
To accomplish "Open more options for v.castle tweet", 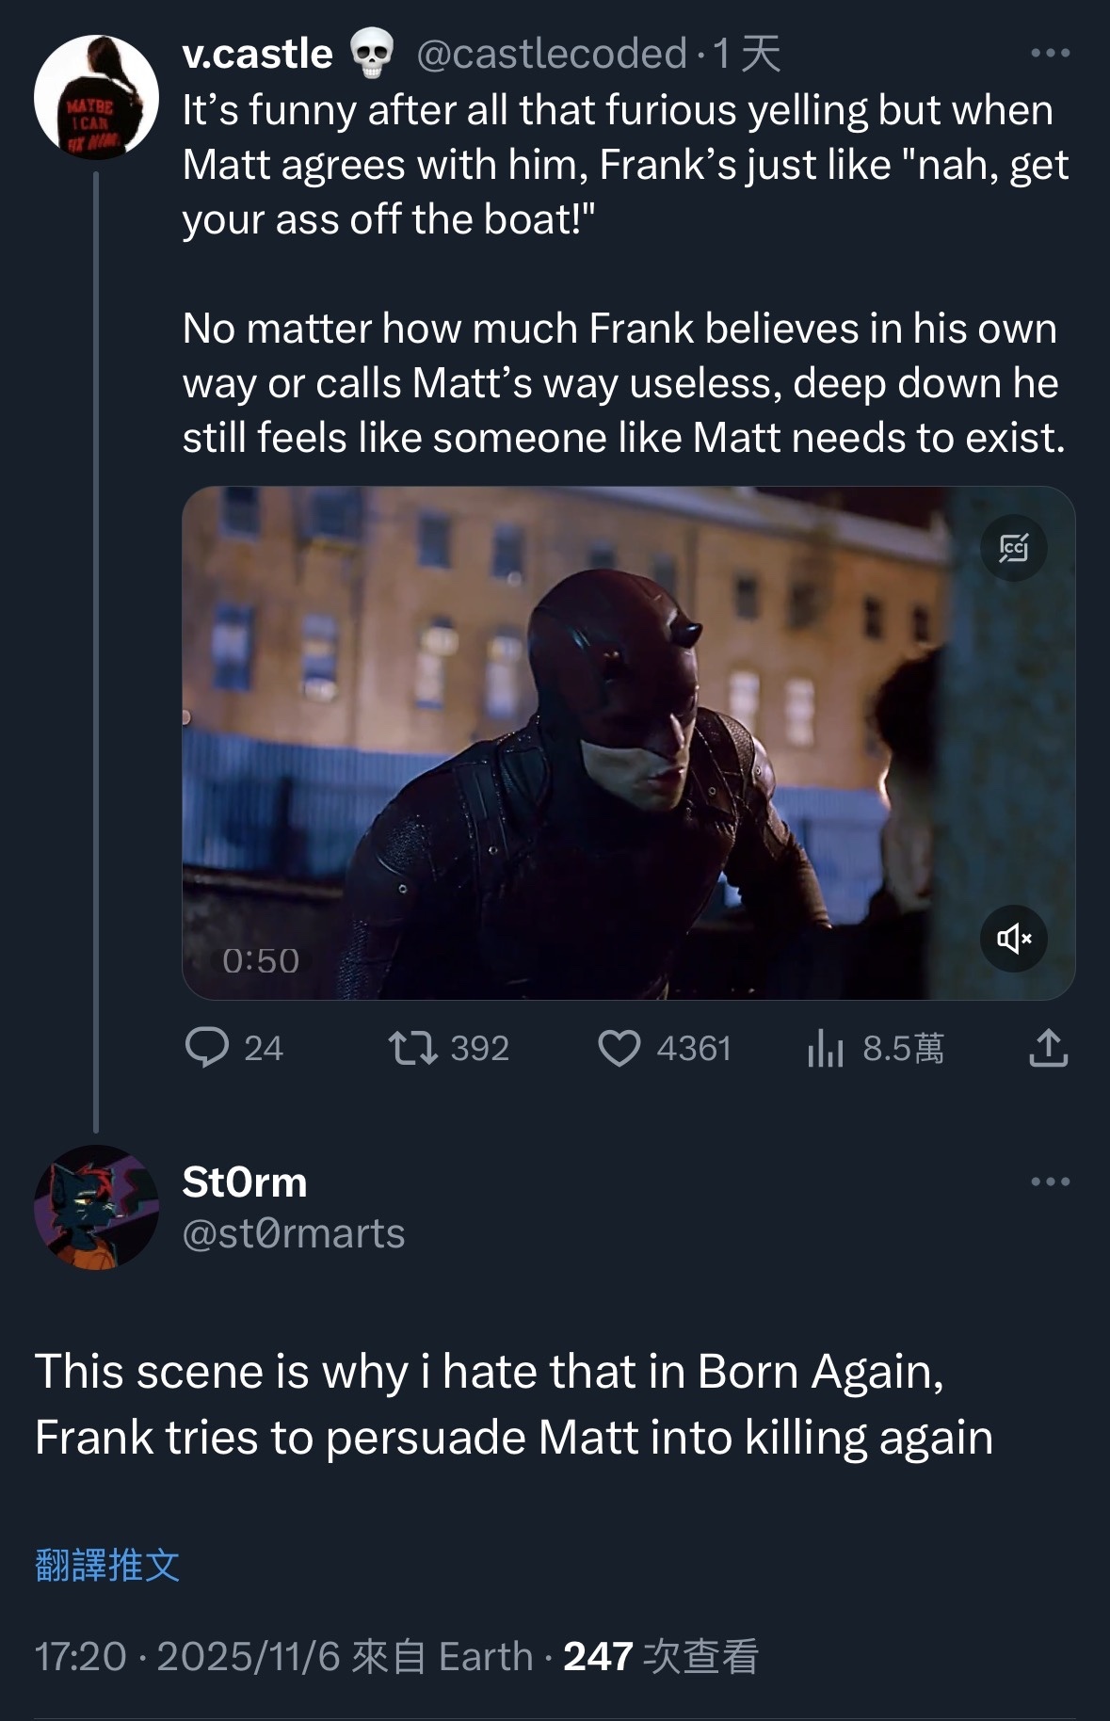I will pos(1050,54).
